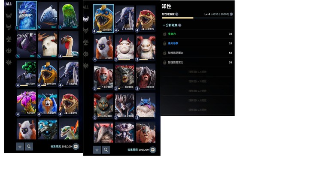
Task: Open info icon next to 知性理解度
Action: click(x=177, y=14)
